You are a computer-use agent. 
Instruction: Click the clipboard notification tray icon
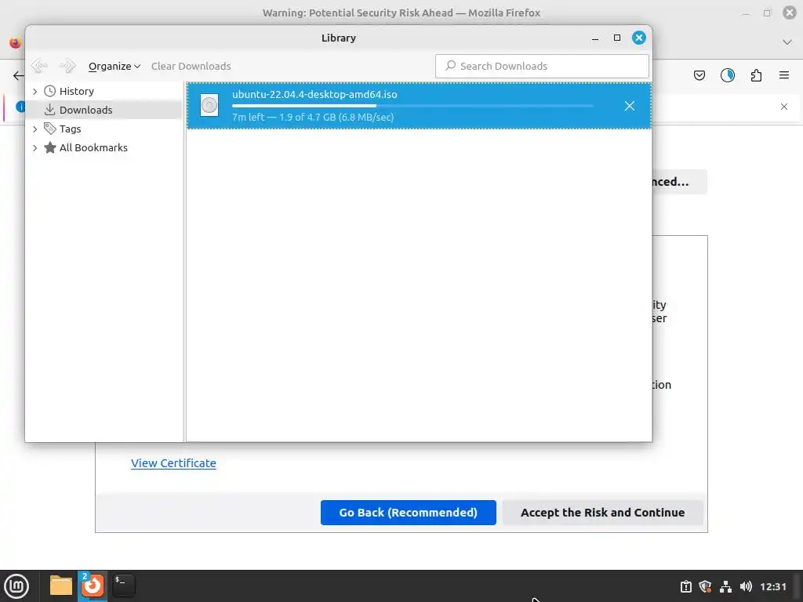685,586
